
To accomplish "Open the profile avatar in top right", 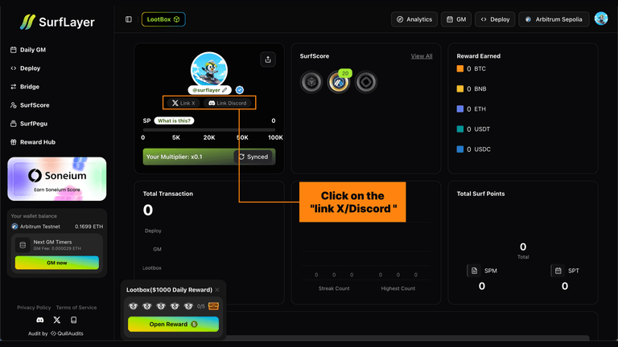I will pyautogui.click(x=601, y=18).
